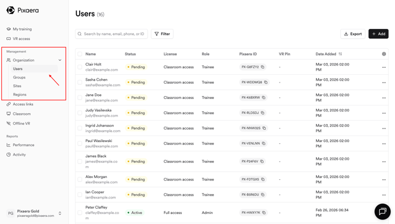Click the Role column header

coord(206,54)
